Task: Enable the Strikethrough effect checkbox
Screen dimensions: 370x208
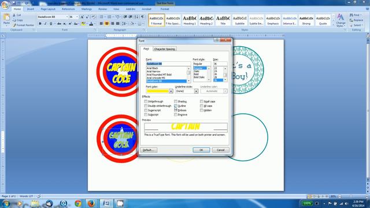Action: [x=146, y=102]
